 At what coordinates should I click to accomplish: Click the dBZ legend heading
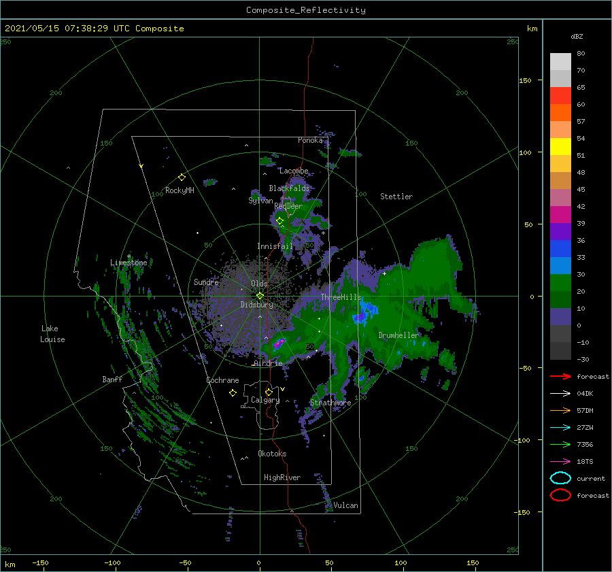[577, 36]
